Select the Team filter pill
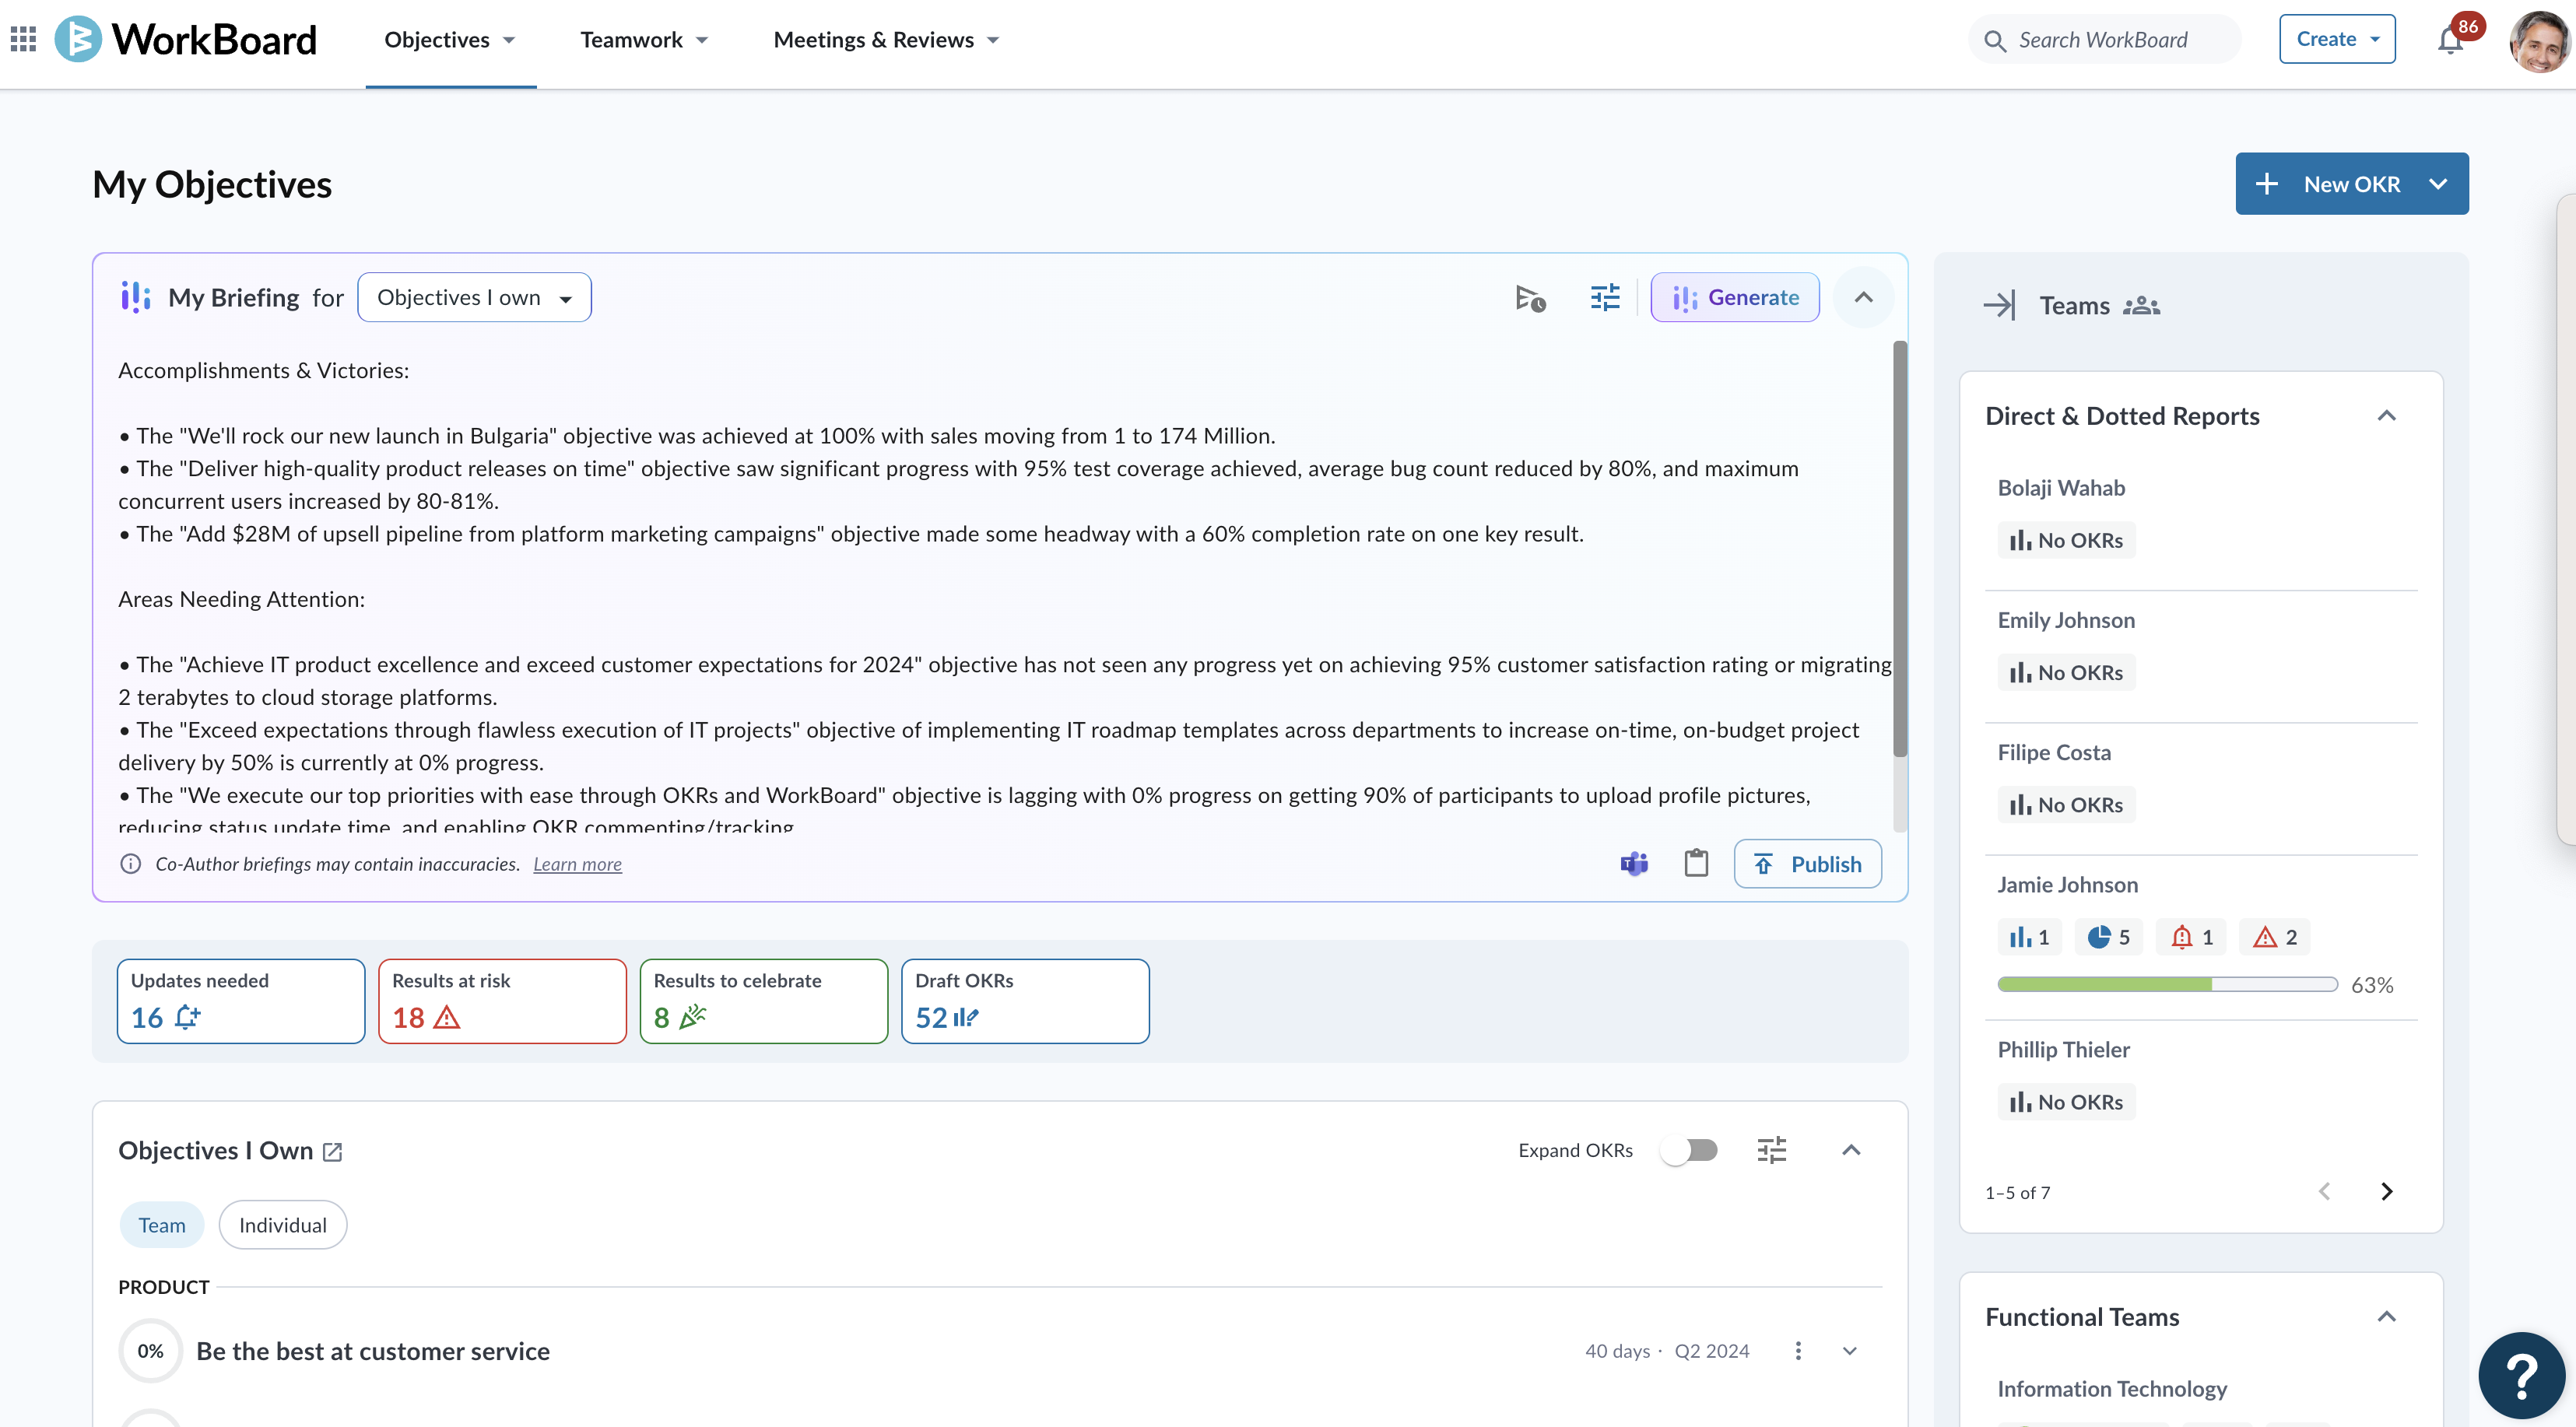2576x1427 pixels. [x=161, y=1225]
